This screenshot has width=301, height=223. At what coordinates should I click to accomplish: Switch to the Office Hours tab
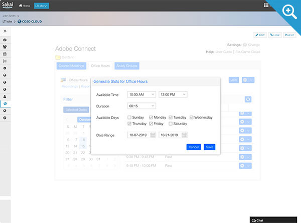100,66
